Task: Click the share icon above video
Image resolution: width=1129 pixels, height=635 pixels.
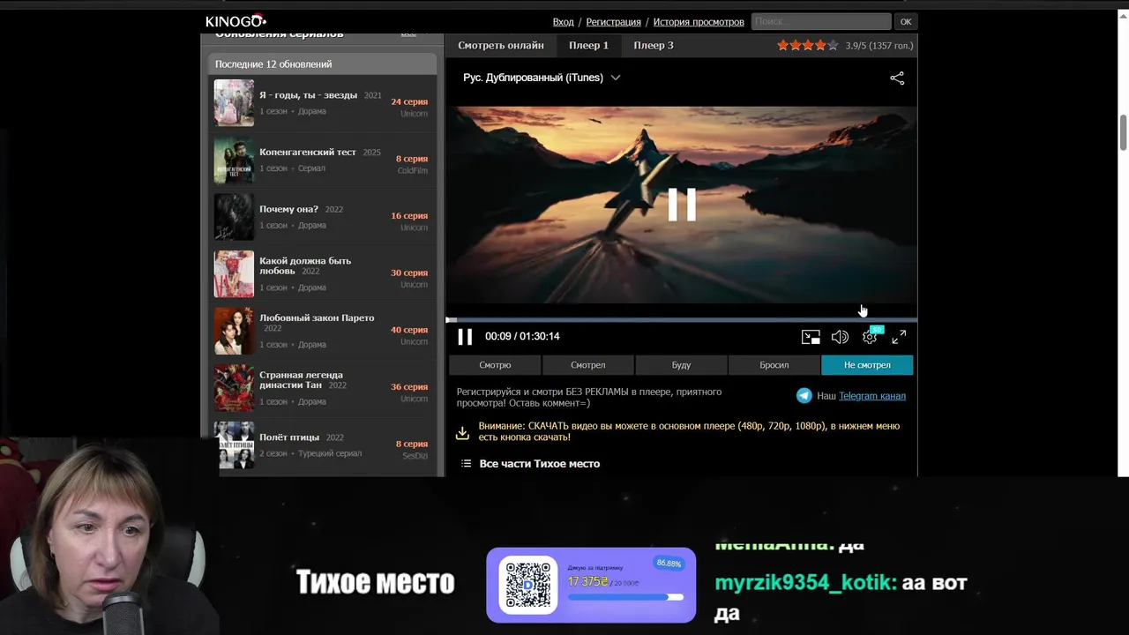Action: click(x=897, y=78)
